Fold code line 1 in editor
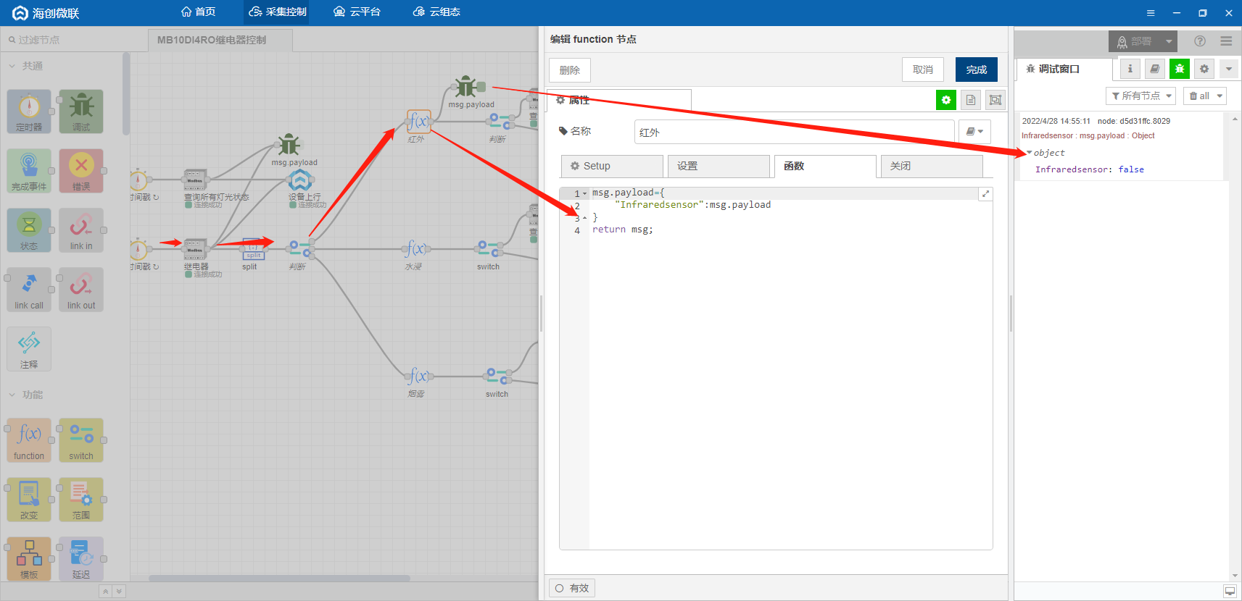1242x601 pixels. [x=585, y=193]
